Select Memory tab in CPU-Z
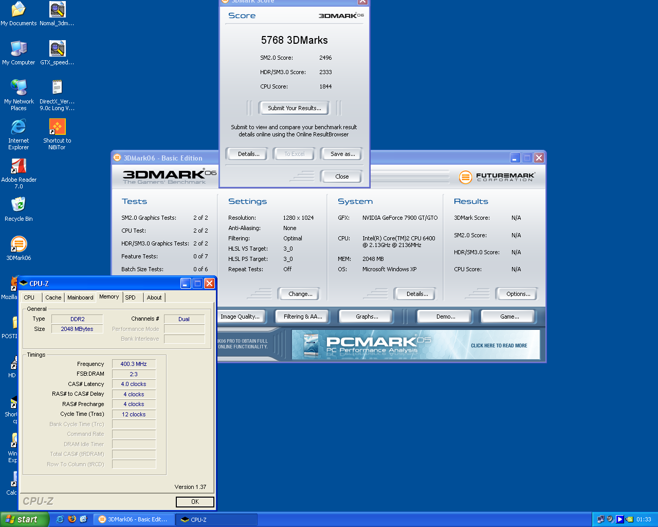This screenshot has height=527, width=658. coord(109,297)
